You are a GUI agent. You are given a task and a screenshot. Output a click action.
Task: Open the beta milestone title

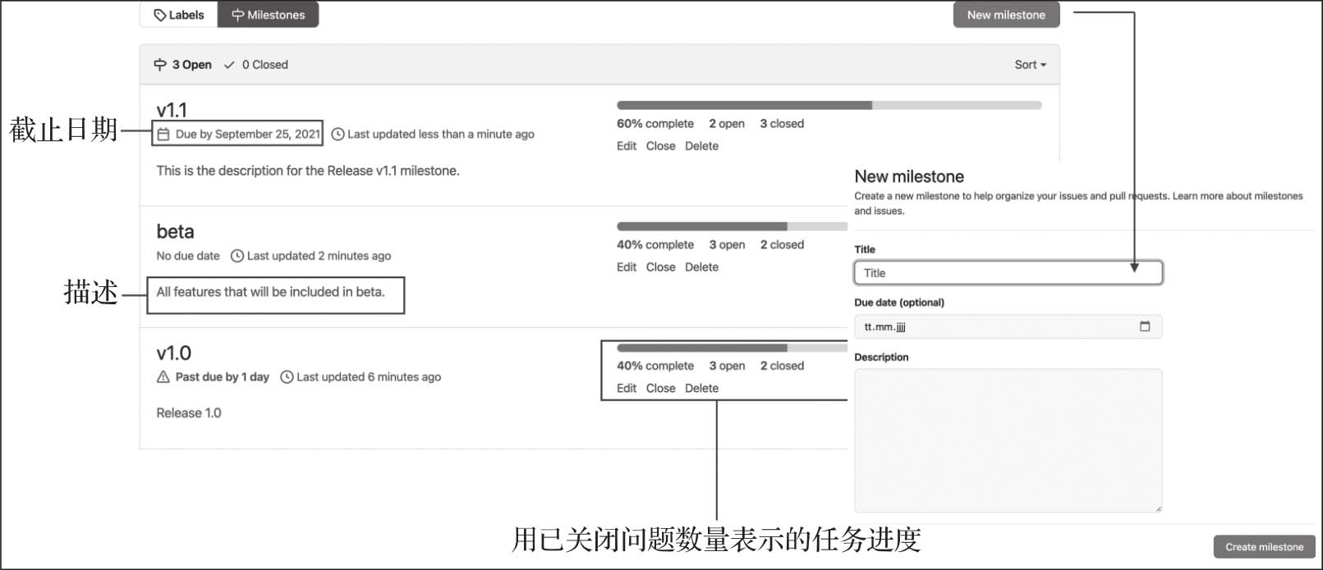175,232
